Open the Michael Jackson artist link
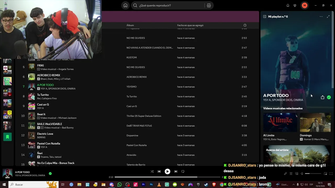The image size is (335, 188). tap(67, 118)
